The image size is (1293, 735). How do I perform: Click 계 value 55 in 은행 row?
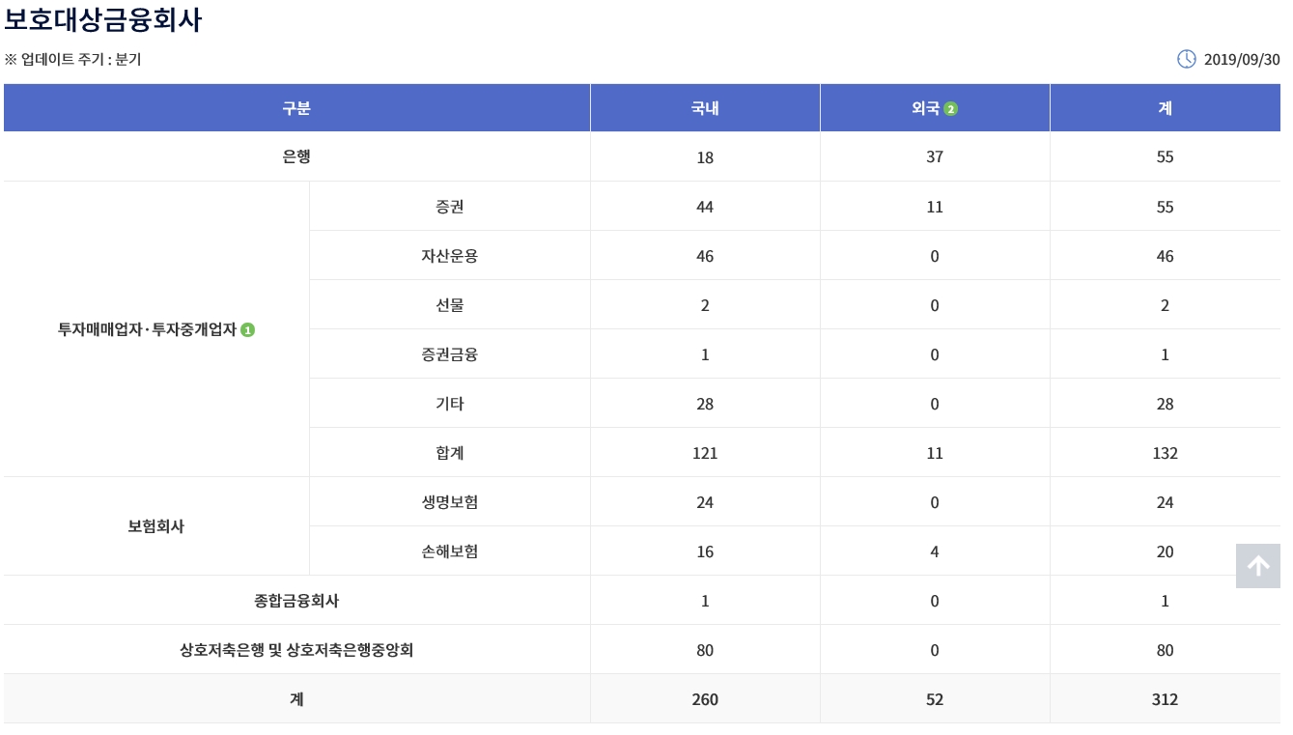click(1166, 157)
